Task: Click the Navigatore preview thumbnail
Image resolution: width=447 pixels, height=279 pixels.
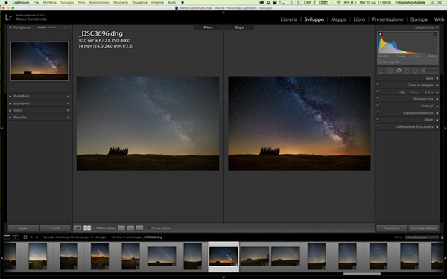Action: (39, 61)
